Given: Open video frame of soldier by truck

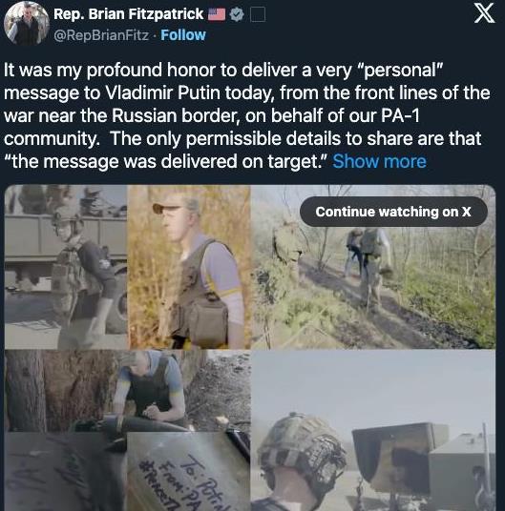Looking at the screenshot, I should (x=66, y=267).
